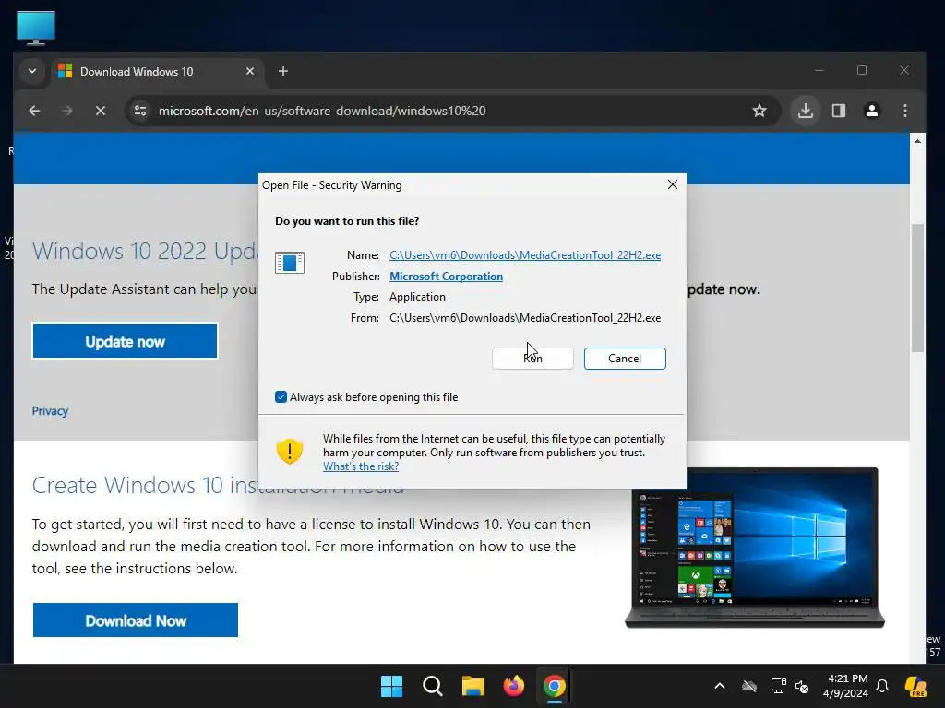Open taskbar Search magnifier

[432, 686]
